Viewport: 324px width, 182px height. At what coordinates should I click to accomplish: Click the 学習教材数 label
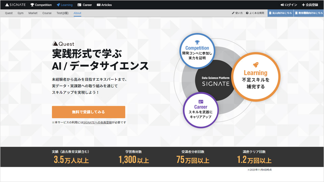pos(134,152)
